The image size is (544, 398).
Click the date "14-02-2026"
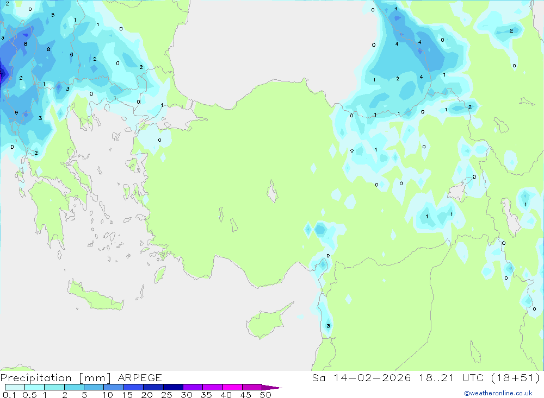[372, 377]
